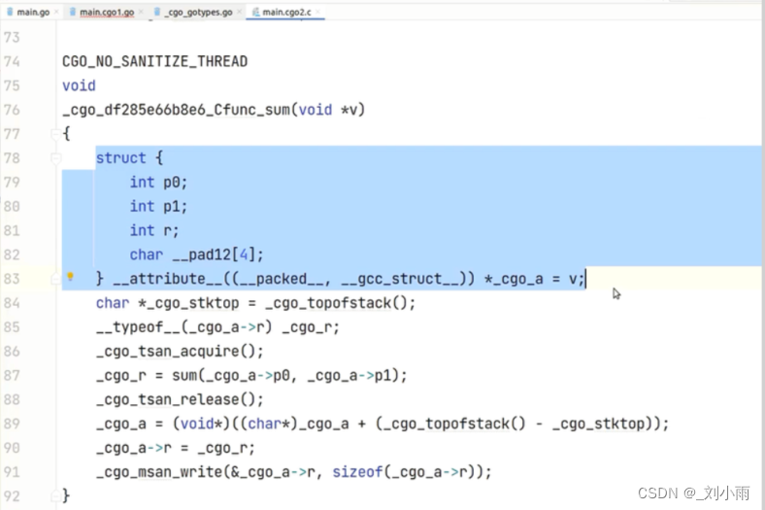This screenshot has height=510, width=765.
Task: Switch to the main.cgo1.go tab
Action: (x=107, y=13)
